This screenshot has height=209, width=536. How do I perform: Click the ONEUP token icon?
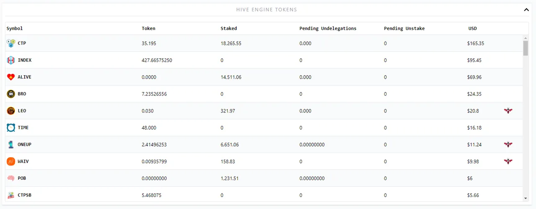point(11,145)
